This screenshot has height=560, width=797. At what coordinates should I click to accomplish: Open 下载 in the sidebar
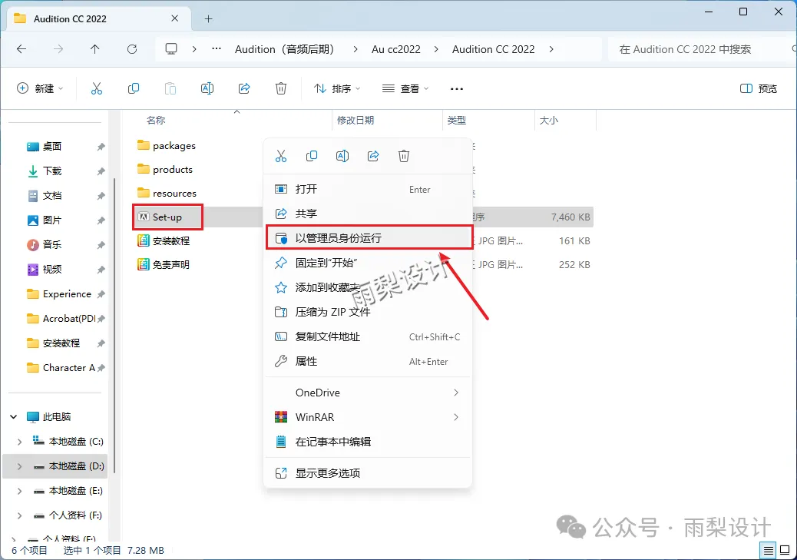click(45, 171)
